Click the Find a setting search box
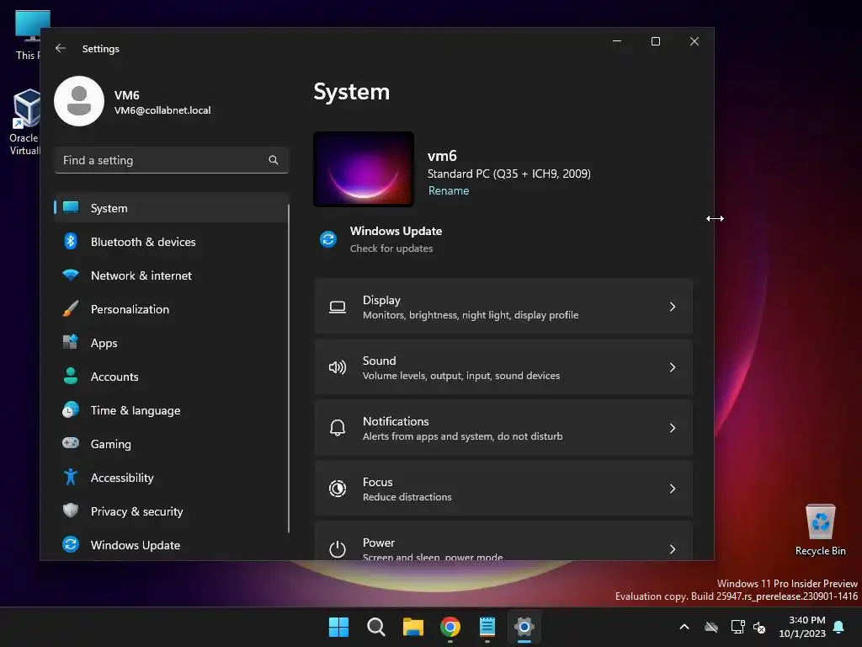Viewport: 862px width, 647px height. tap(172, 160)
